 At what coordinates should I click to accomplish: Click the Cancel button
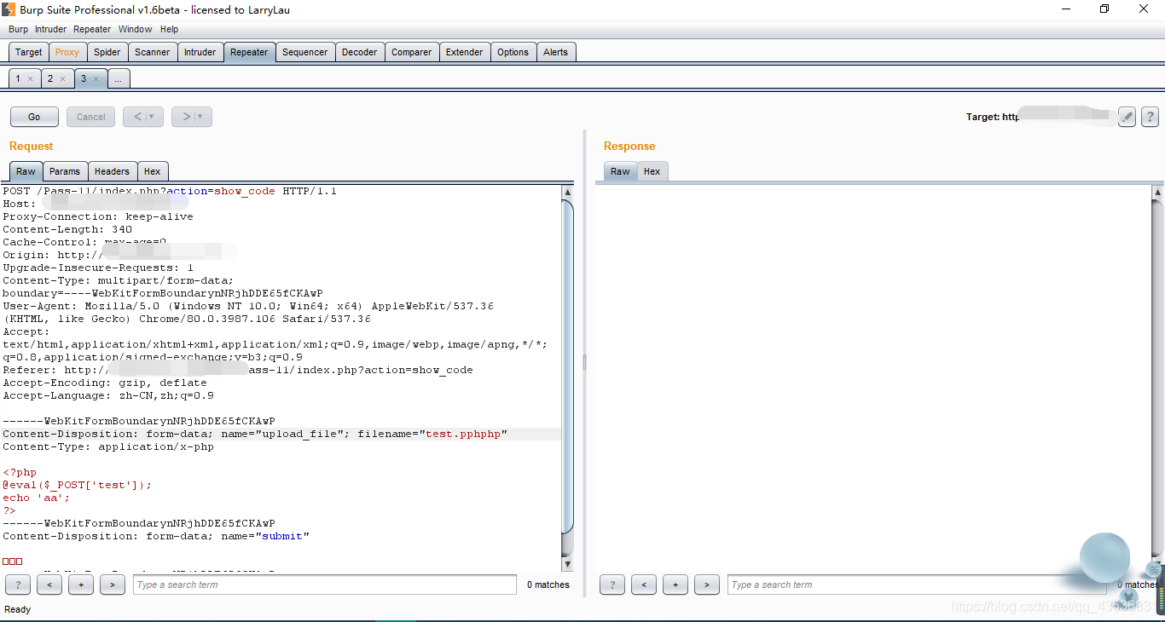pyautogui.click(x=91, y=117)
